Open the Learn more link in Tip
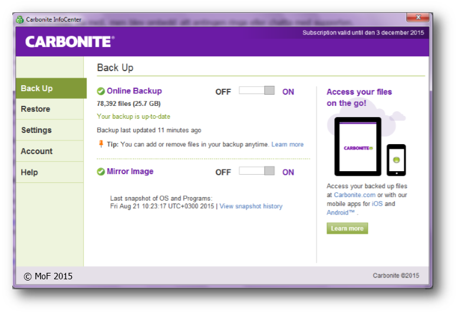The width and height of the screenshot is (458, 314). click(287, 144)
